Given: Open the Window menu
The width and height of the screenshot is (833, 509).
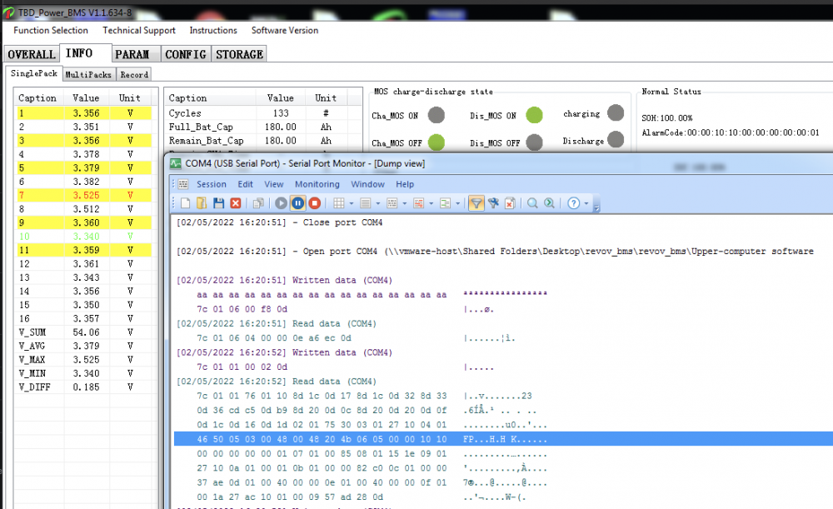Looking at the screenshot, I should tap(367, 184).
